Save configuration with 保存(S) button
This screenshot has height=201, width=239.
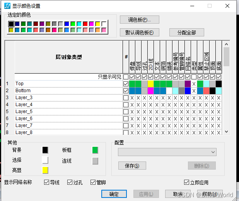pos(132,166)
